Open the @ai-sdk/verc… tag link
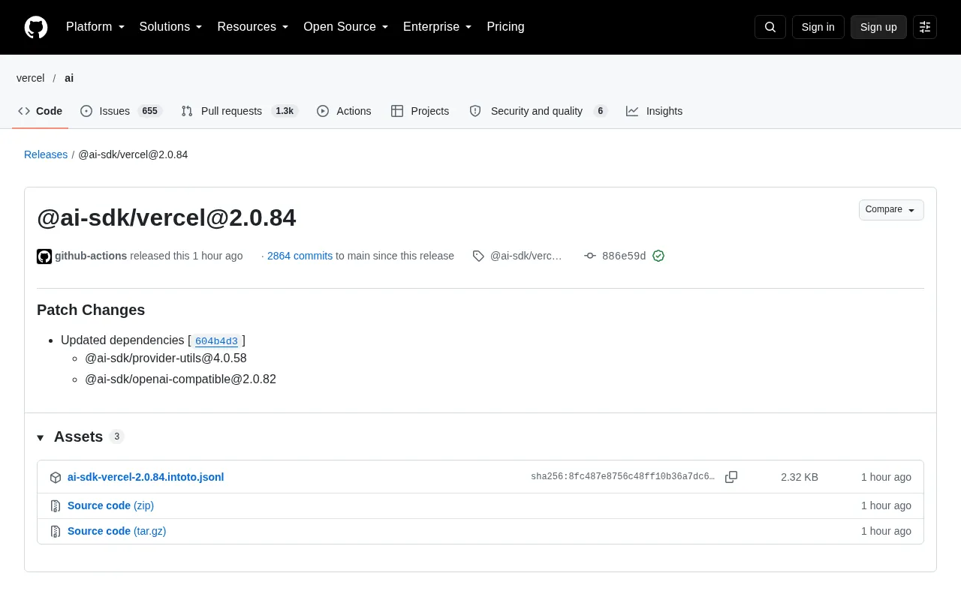 coord(526,256)
